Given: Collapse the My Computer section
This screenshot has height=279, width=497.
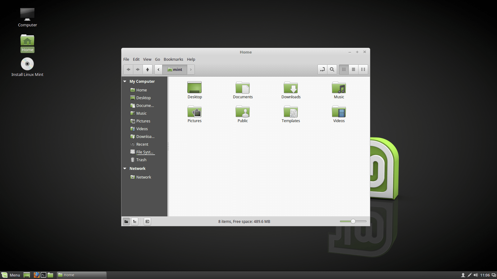Looking at the screenshot, I should point(125,82).
